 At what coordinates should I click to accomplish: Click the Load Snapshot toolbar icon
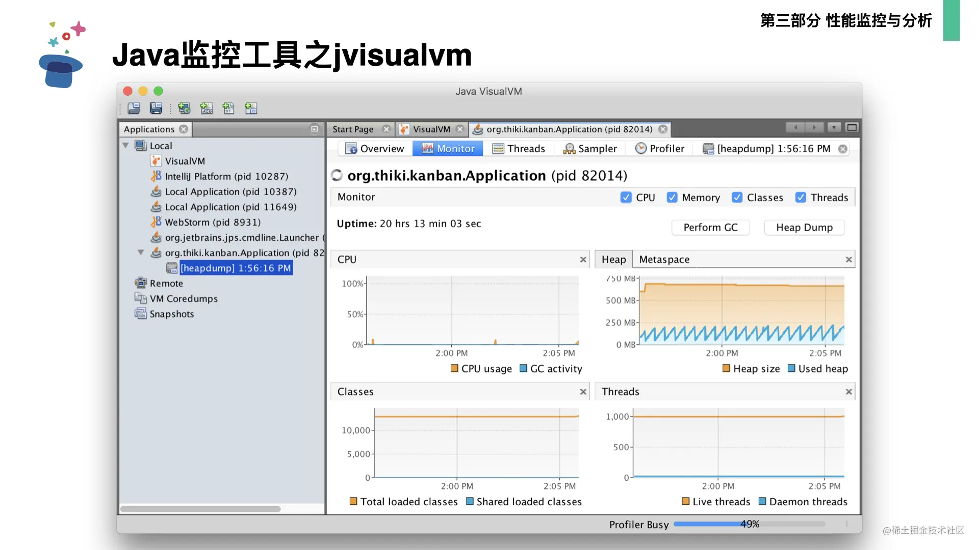pos(134,108)
